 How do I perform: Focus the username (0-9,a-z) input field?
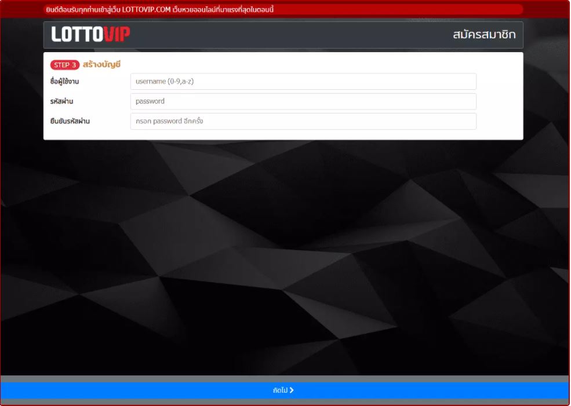pyautogui.click(x=303, y=82)
